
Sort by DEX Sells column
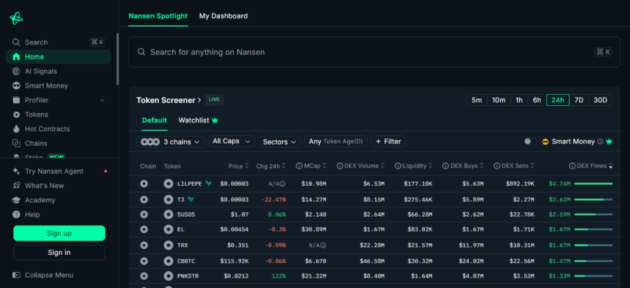pyautogui.click(x=514, y=166)
